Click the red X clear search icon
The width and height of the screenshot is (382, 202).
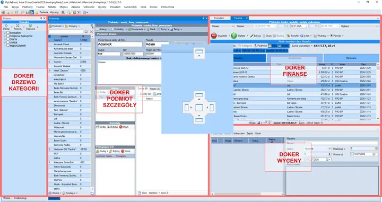[91, 32]
